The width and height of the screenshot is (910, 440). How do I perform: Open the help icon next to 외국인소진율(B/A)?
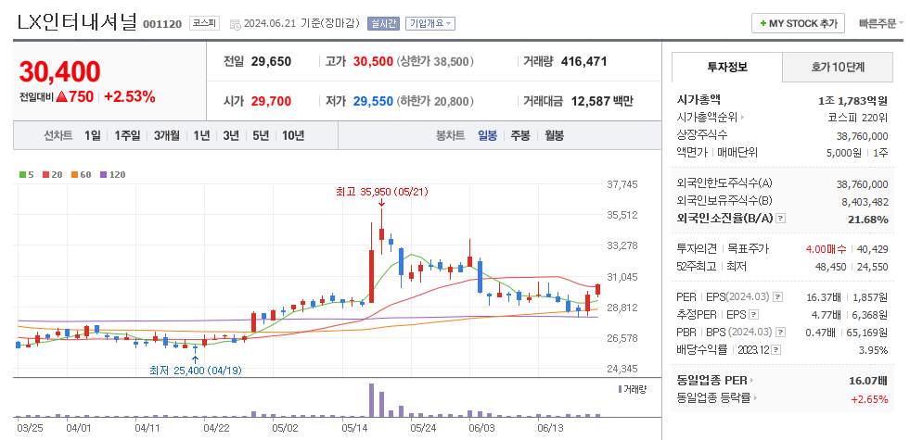coord(780,219)
